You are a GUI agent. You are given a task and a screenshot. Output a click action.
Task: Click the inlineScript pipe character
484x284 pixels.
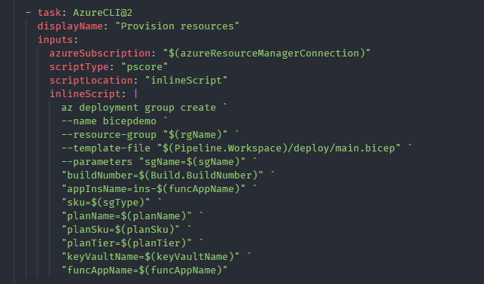tap(135, 94)
